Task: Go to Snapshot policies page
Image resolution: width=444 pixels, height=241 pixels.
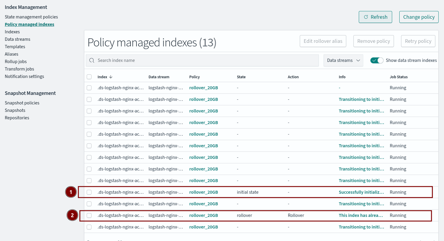Action: (22, 103)
